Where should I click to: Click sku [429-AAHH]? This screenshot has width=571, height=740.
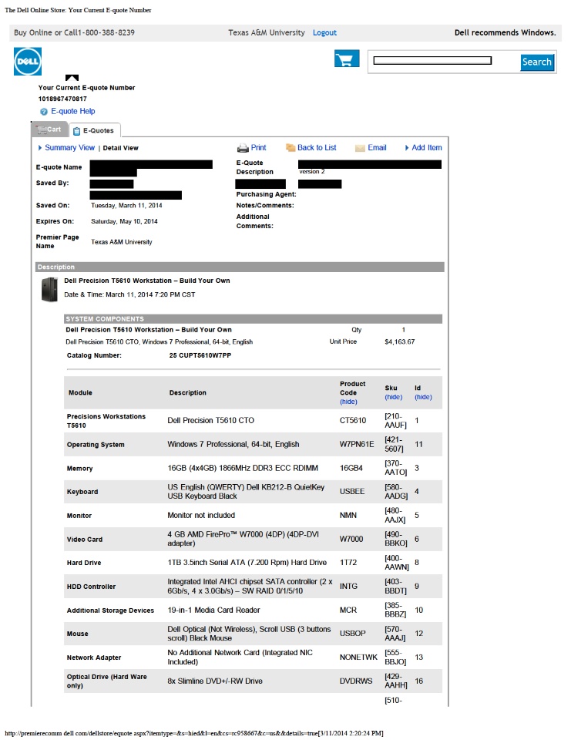[396, 681]
